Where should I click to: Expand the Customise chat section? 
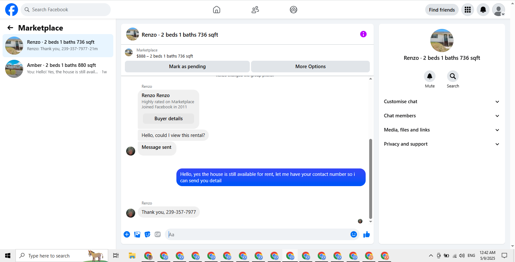tap(442, 102)
